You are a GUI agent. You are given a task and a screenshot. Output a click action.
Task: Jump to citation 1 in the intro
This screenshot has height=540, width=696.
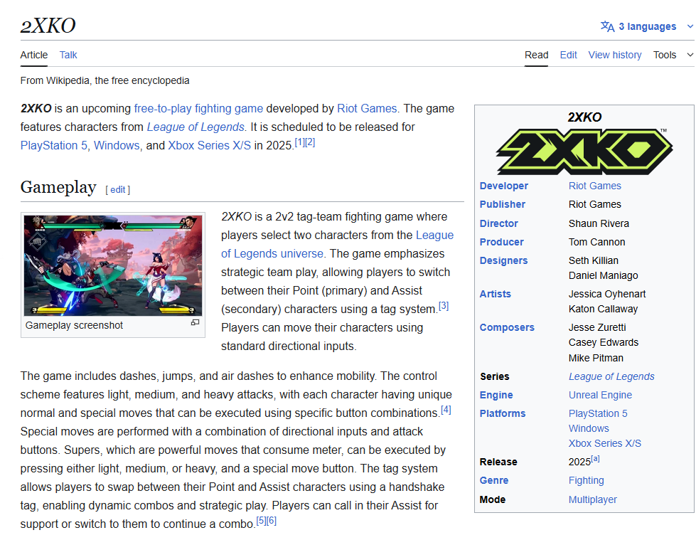300,142
